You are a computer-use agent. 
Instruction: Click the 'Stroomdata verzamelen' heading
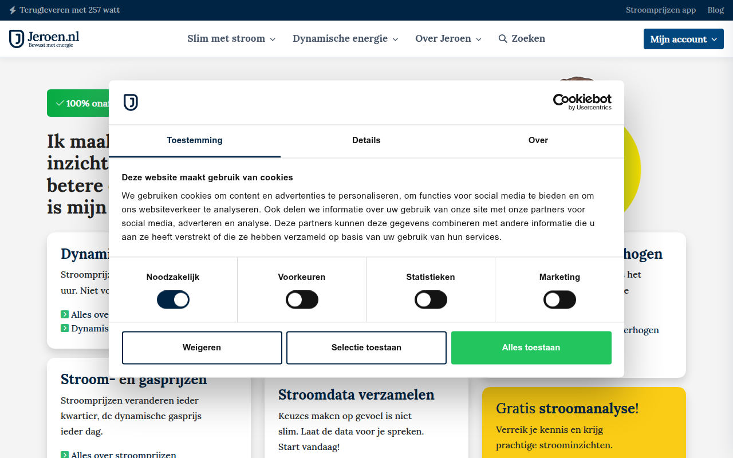(356, 394)
